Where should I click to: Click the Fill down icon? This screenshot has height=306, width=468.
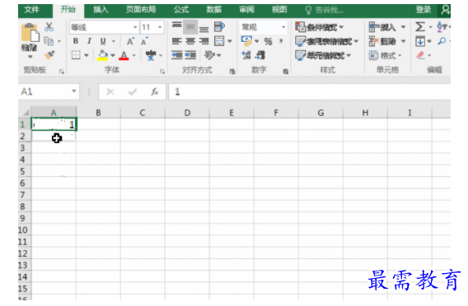tap(420, 41)
